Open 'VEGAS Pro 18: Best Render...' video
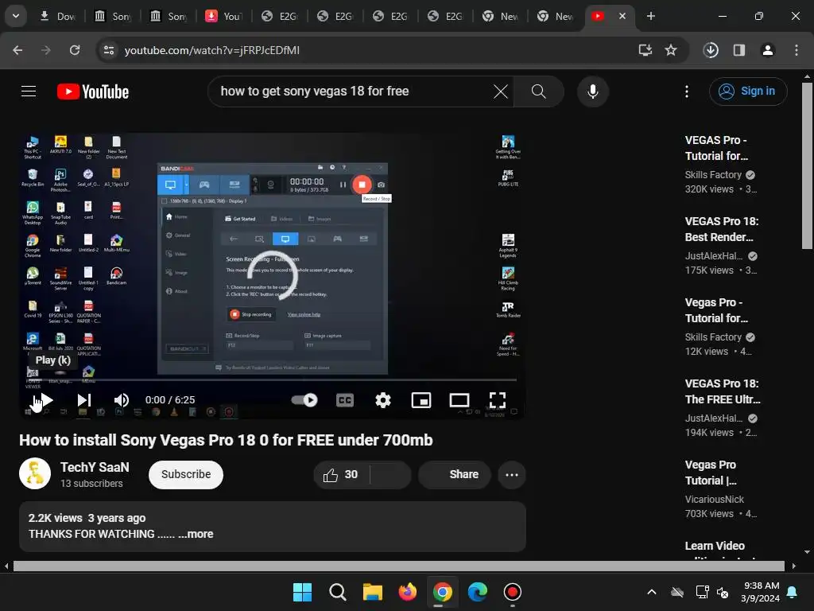 click(722, 229)
